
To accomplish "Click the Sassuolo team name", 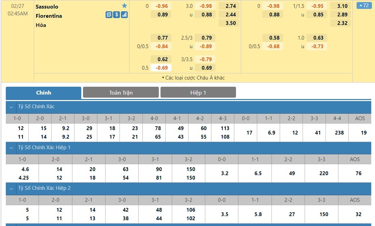I will (x=47, y=6).
